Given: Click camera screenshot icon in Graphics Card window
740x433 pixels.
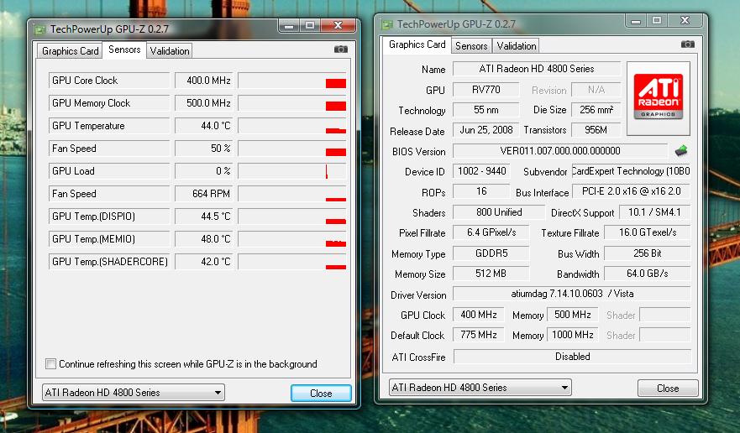Looking at the screenshot, I should tap(688, 44).
